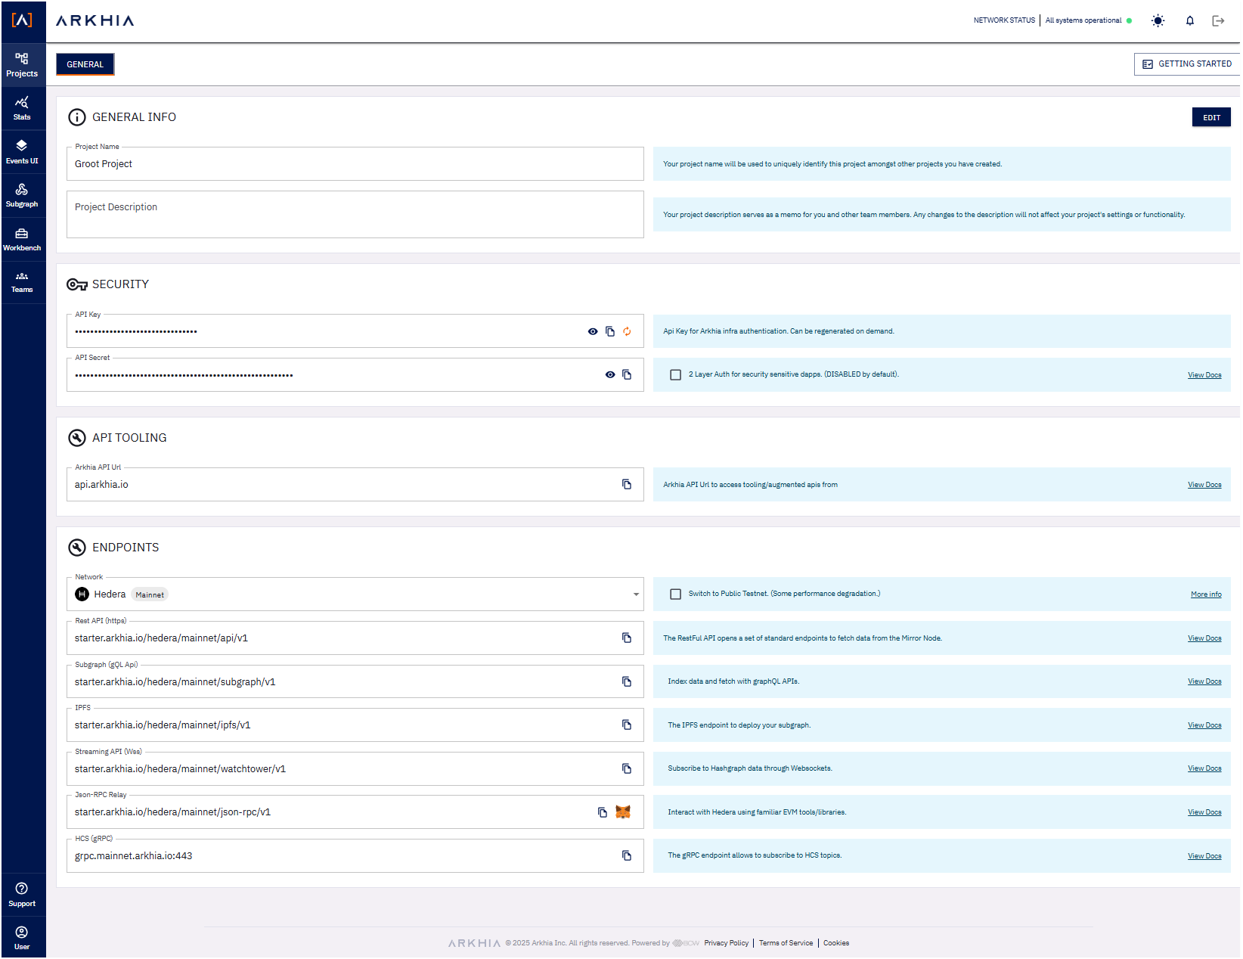Click 'All systems operational' network status
The image size is (1243, 959).
[x=1083, y=20]
